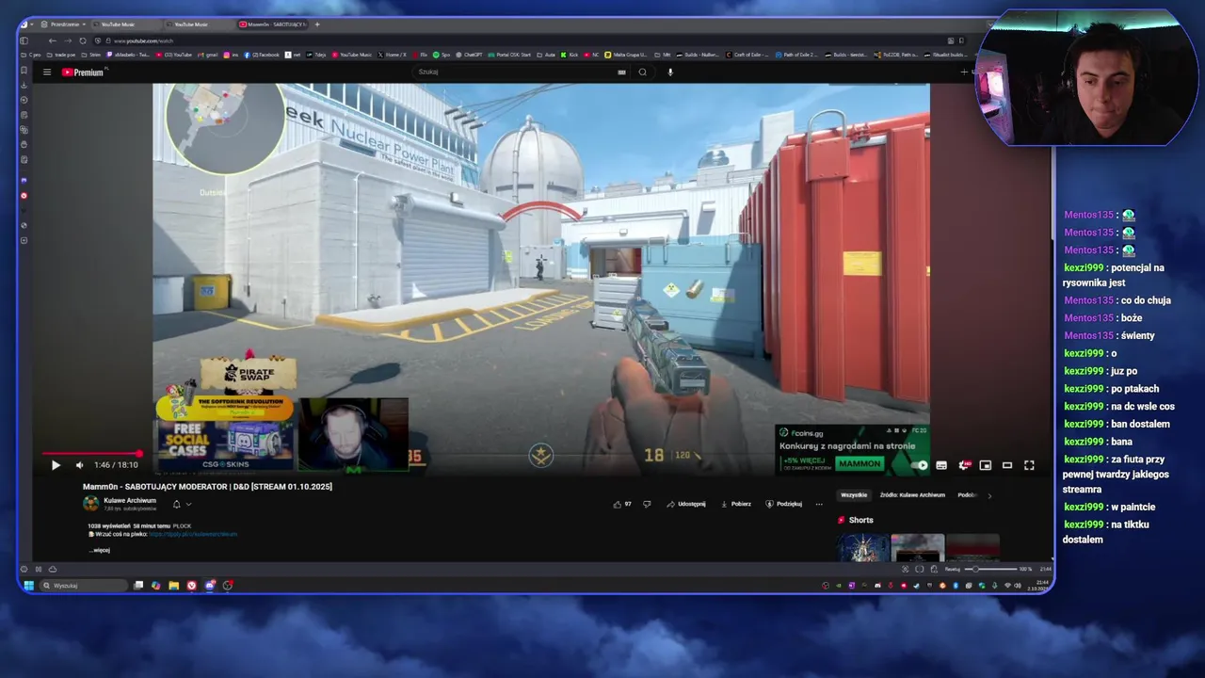1205x678 pixels.
Task: Enter fullscreen in video player
Action: tap(1029, 465)
